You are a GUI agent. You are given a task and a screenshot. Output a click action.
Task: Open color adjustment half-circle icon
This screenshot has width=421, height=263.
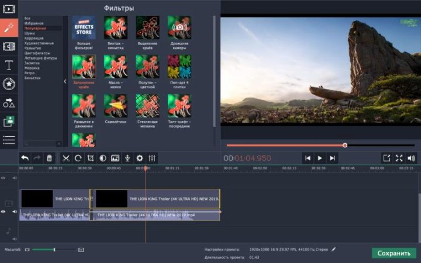click(x=102, y=158)
